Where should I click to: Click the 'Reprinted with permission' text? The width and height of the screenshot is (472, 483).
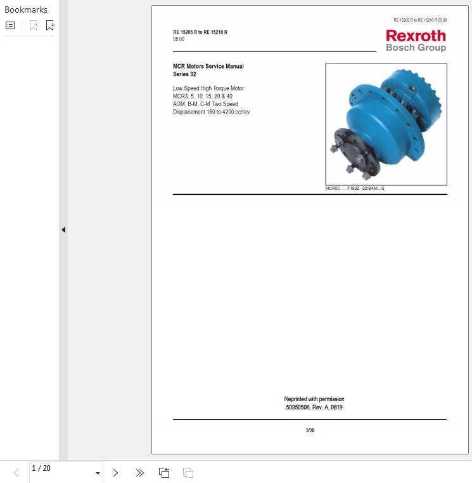314,399
